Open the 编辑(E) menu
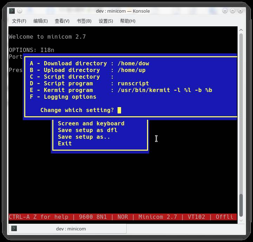 [x=40, y=21]
